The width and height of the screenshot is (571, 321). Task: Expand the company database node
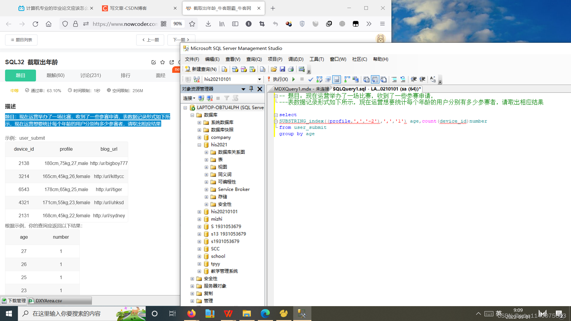click(199, 138)
